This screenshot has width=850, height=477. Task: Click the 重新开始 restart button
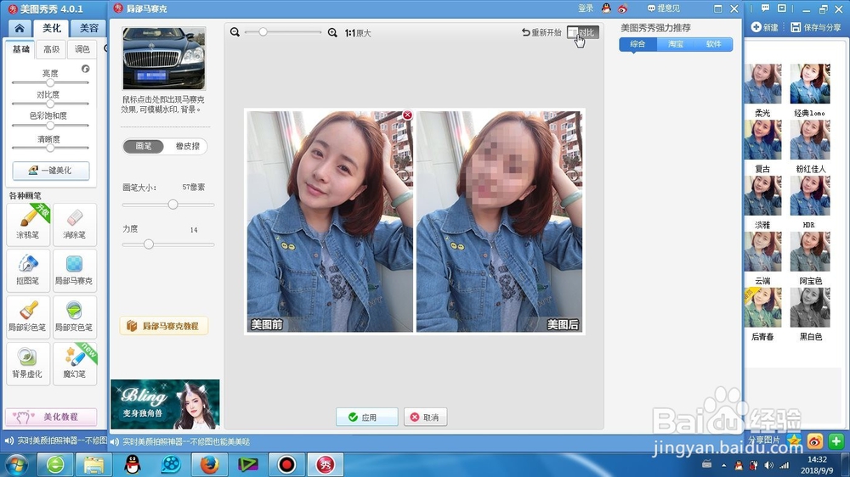coord(541,32)
